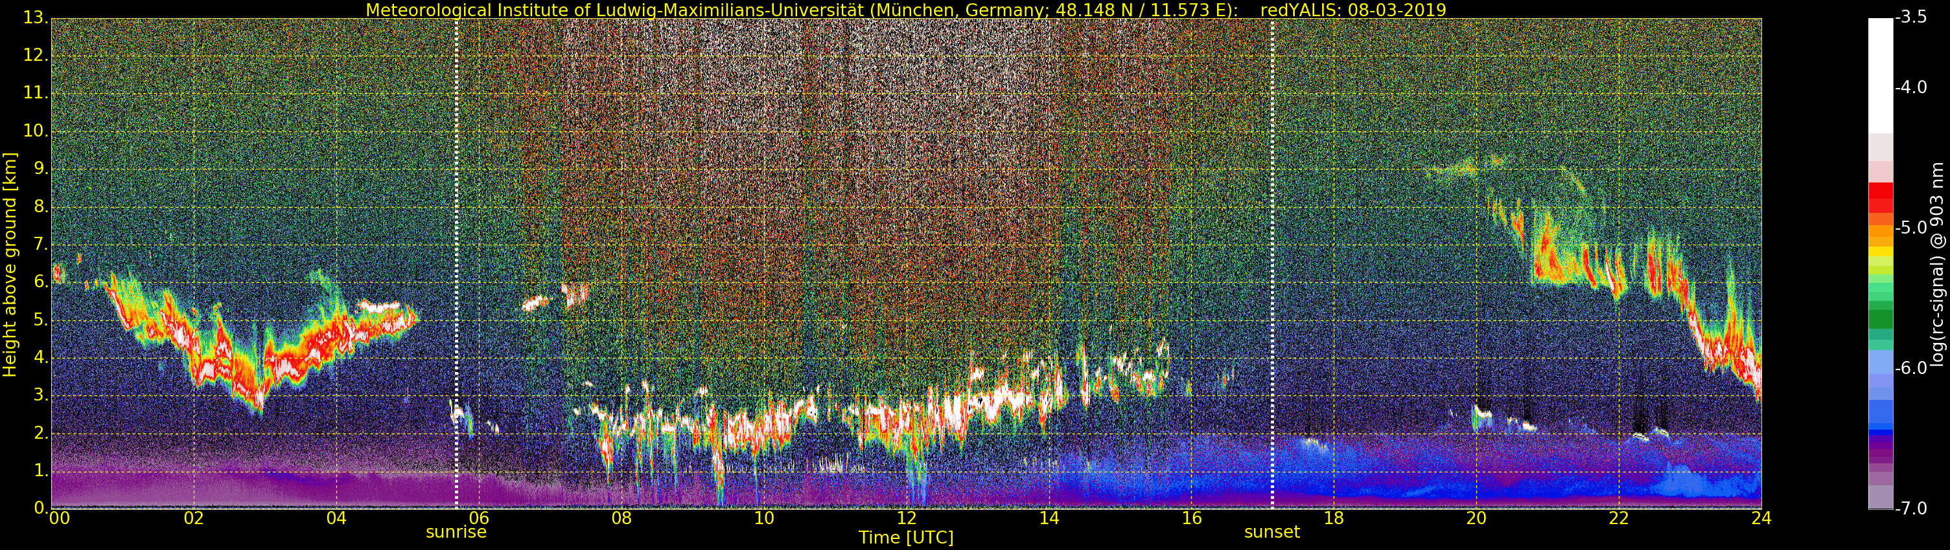The width and height of the screenshot is (1950, 550).
Task: Click the '00' time tick label
Action: [59, 518]
